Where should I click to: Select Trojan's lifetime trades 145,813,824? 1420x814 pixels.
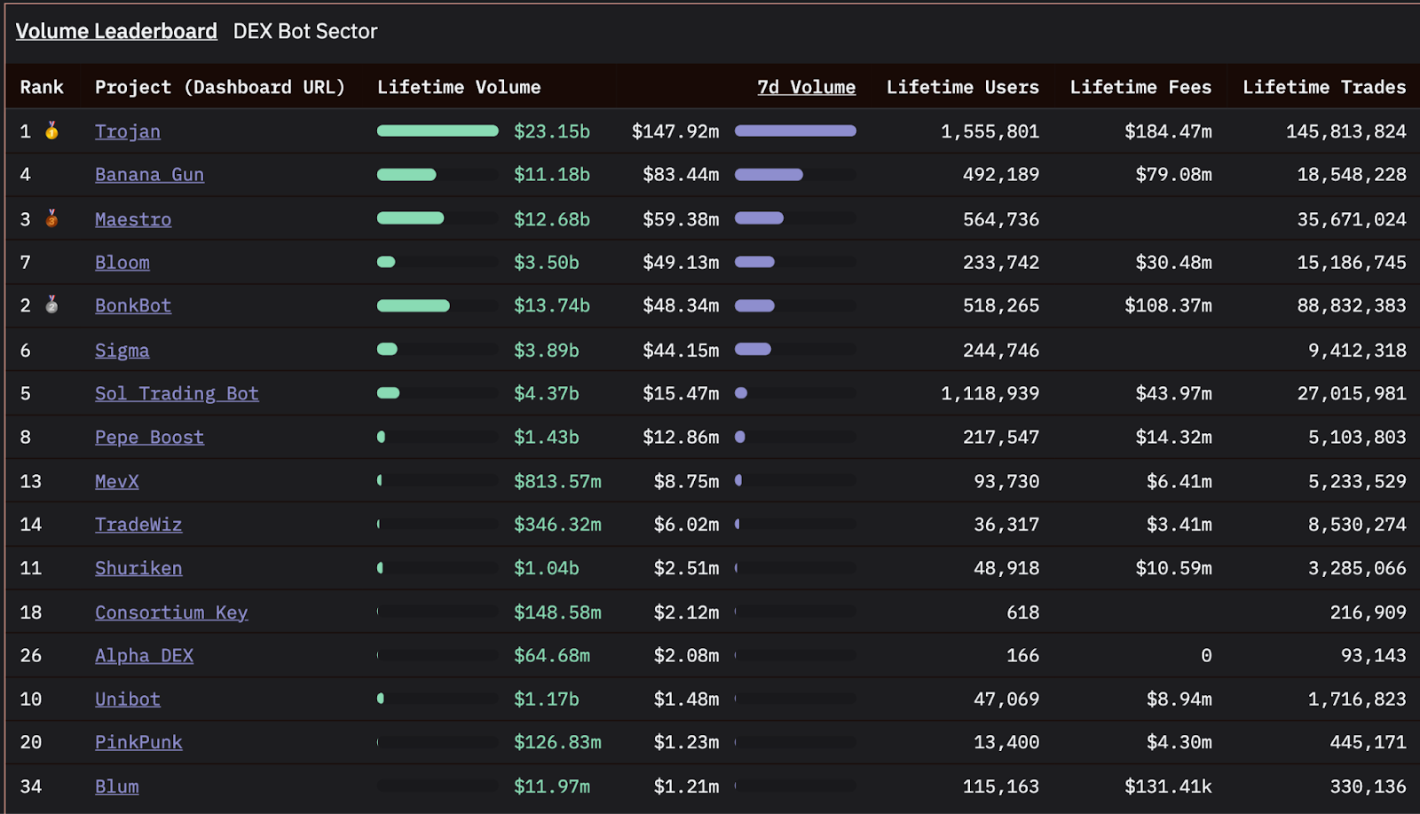pyautogui.click(x=1346, y=131)
